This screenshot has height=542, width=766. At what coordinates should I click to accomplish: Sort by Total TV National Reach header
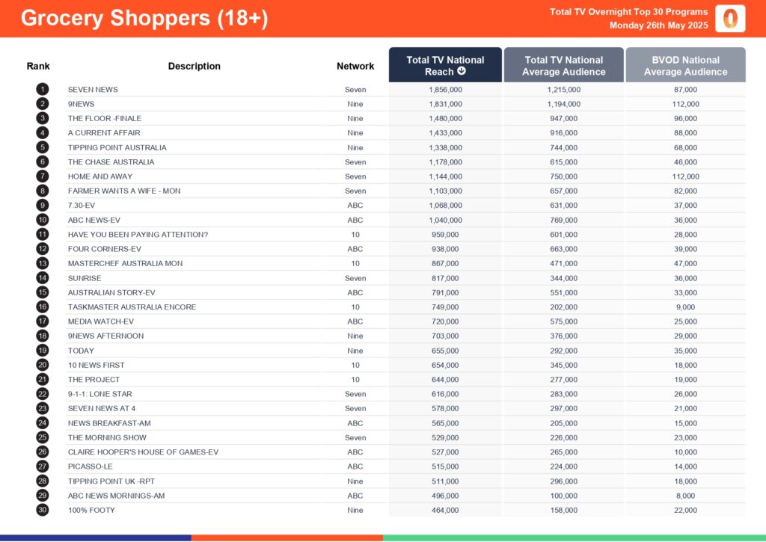[444, 65]
